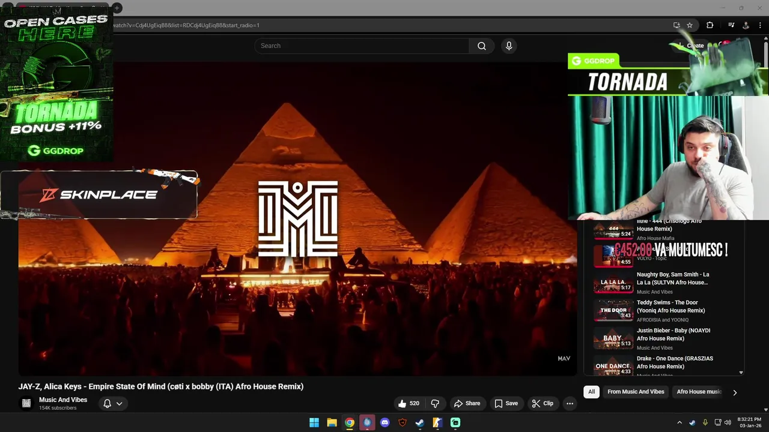Open the Chrome profile avatar

pyautogui.click(x=746, y=25)
